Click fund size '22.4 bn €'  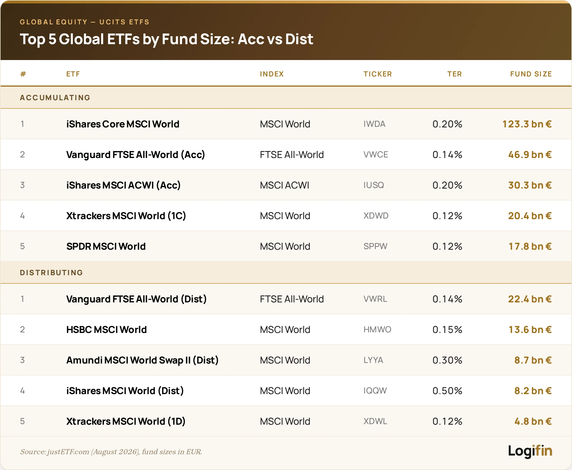(x=530, y=299)
